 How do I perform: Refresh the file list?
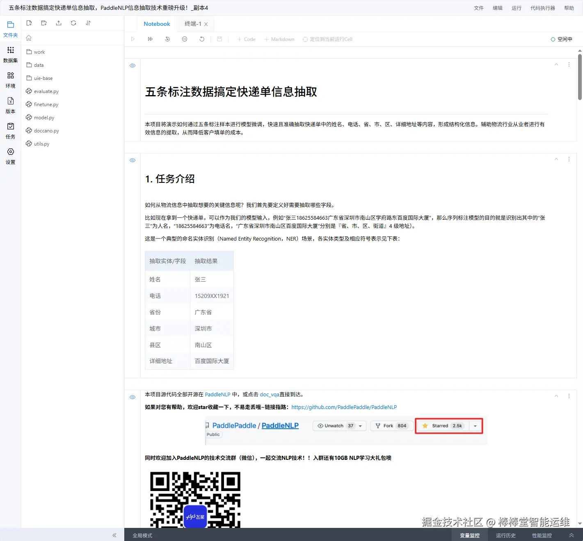(x=73, y=23)
